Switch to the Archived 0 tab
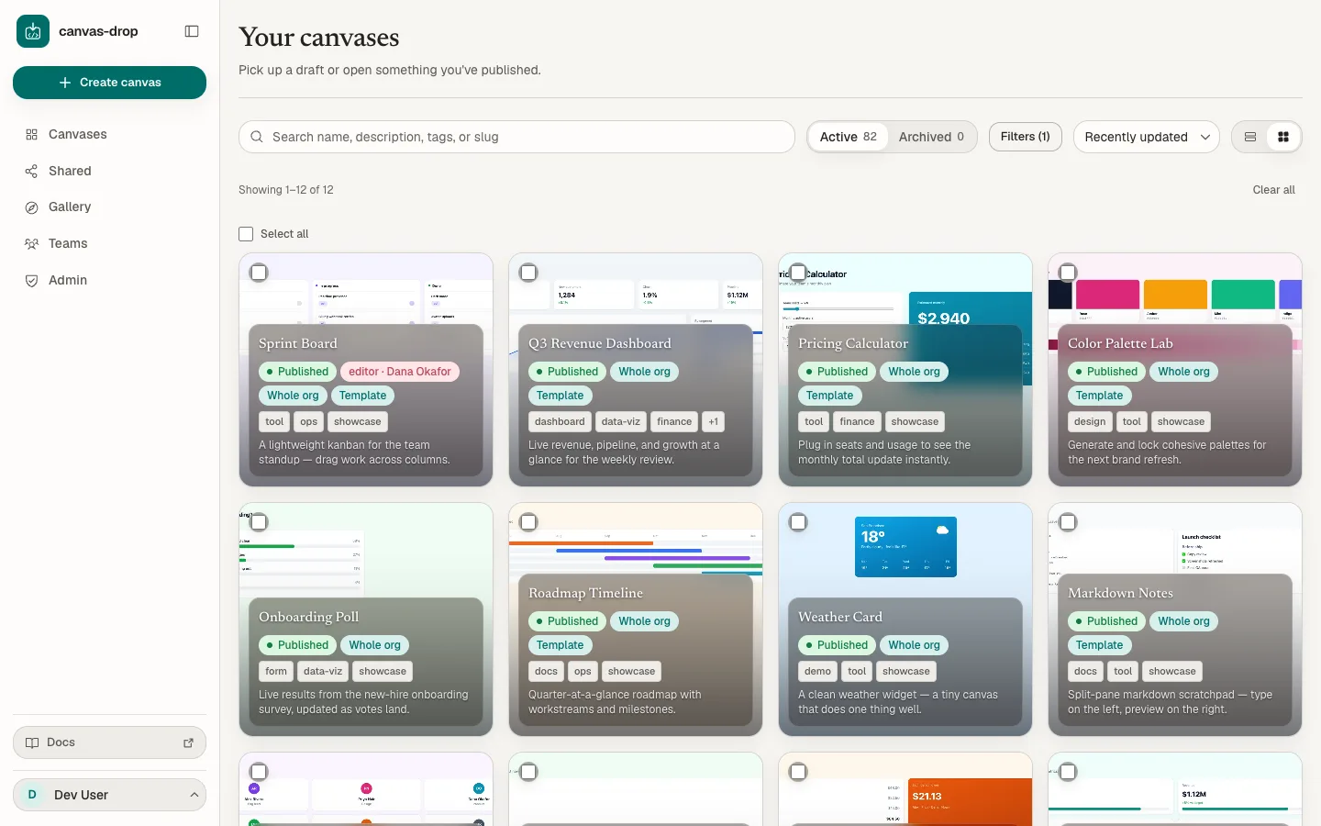The height and width of the screenshot is (826, 1321). tap(931, 137)
